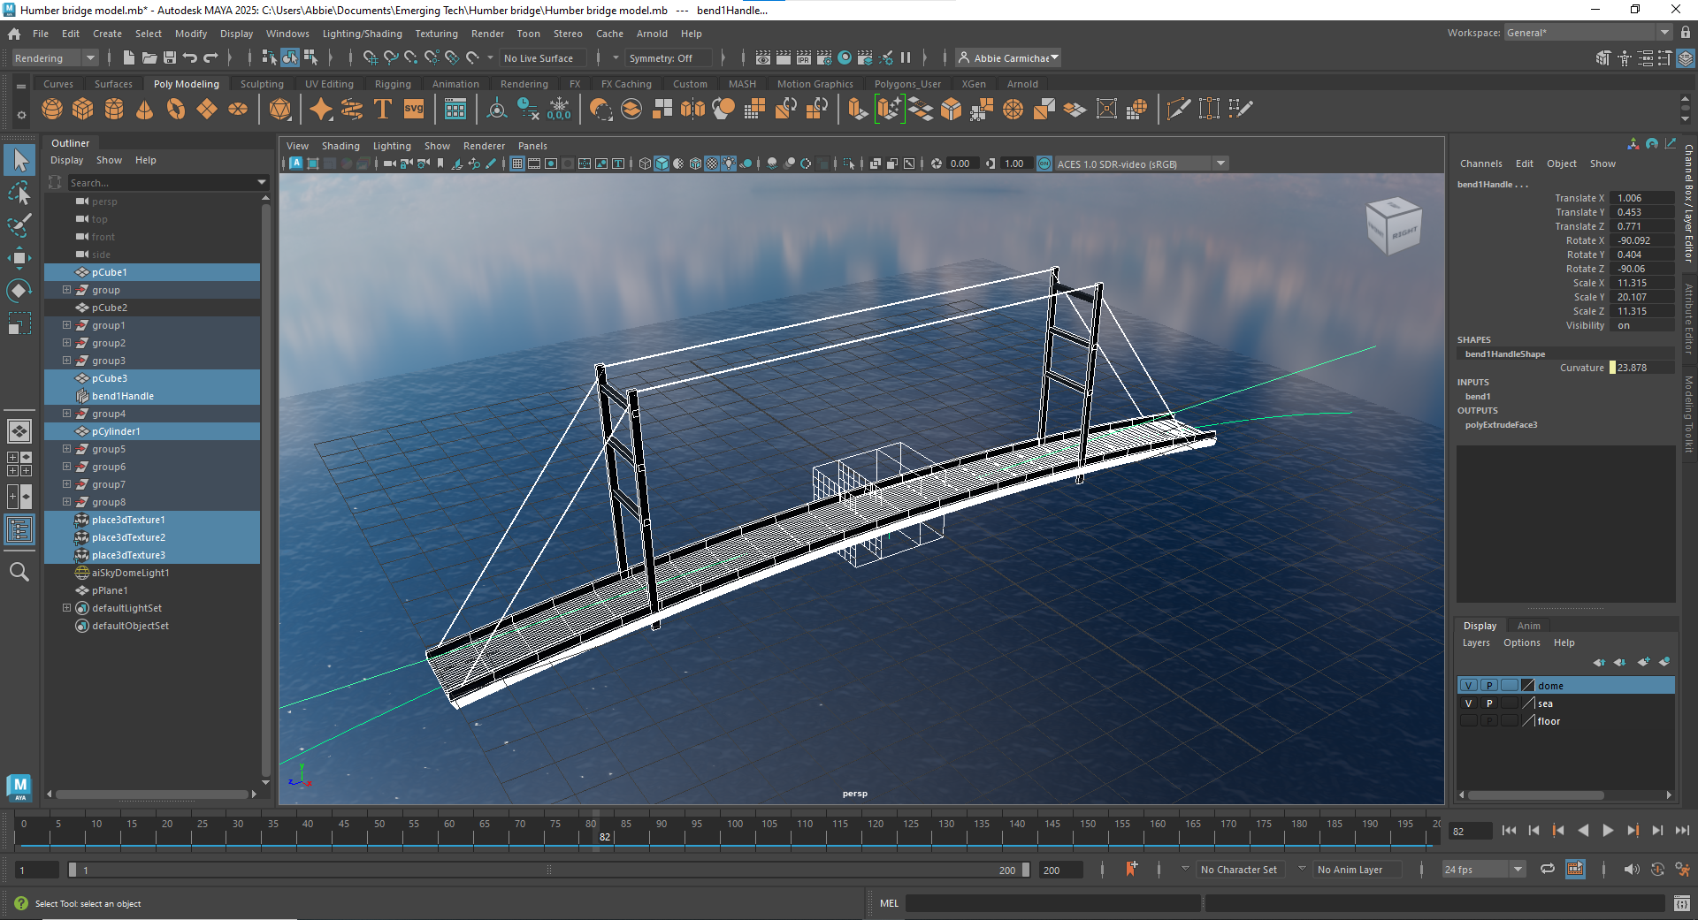Open the Lighting/Shading menu
Viewport: 1698px width, 920px height.
click(362, 34)
